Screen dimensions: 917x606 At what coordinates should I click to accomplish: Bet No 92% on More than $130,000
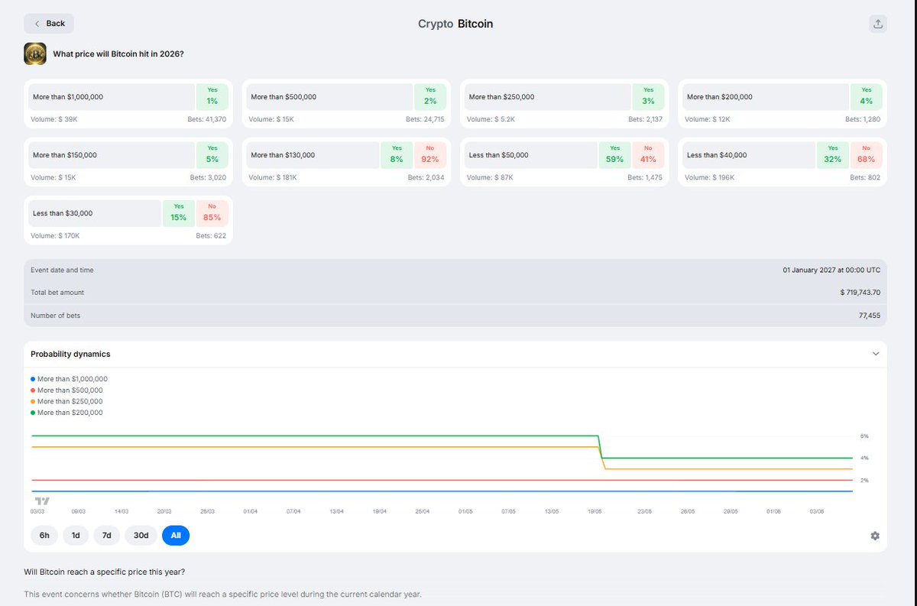coord(430,155)
